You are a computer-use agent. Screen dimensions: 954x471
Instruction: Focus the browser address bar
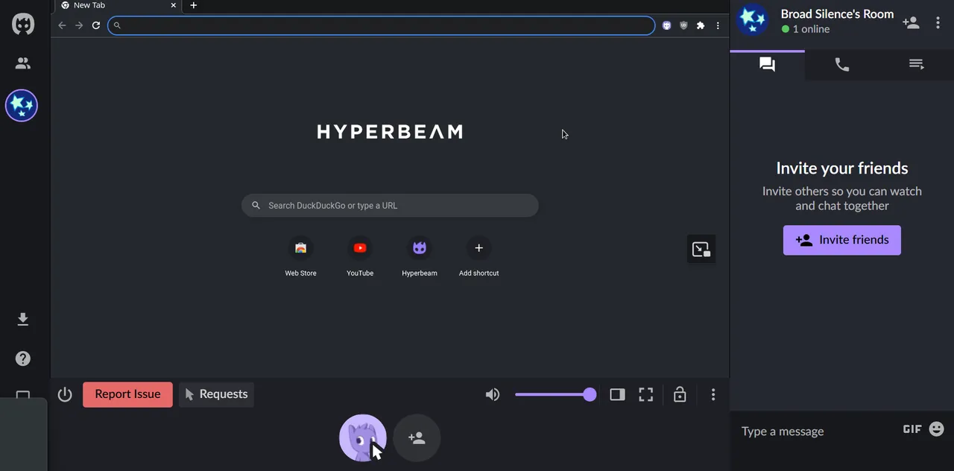(x=382, y=25)
